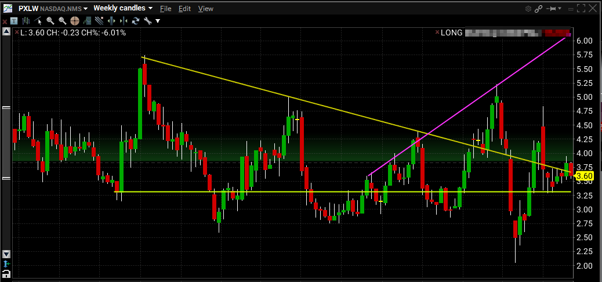Toggle the padlock lock icon
The height and width of the screenshot is (282, 602).
6,274
